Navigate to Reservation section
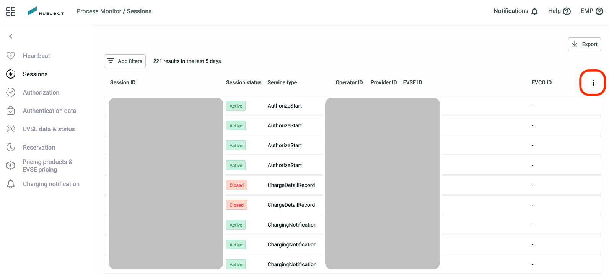Screen dimensions: 609x275 point(39,147)
